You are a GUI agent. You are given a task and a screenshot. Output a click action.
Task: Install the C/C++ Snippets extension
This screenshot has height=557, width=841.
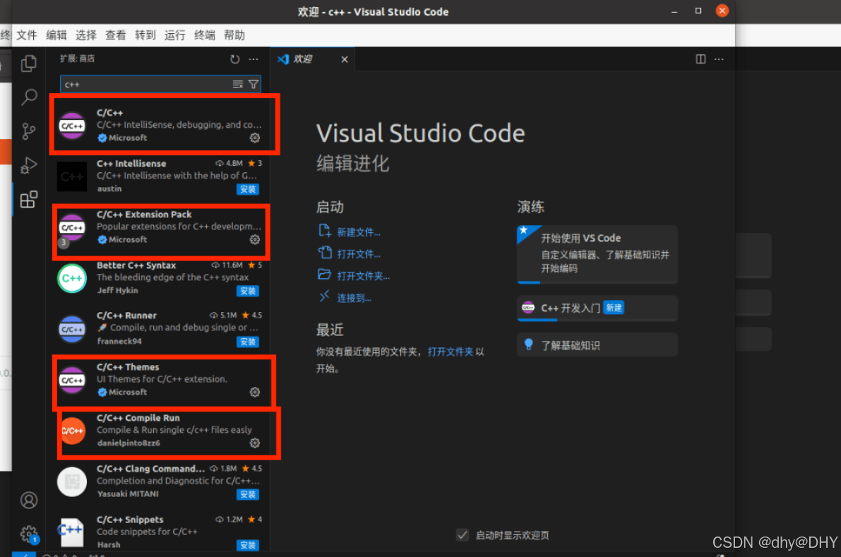(x=248, y=545)
